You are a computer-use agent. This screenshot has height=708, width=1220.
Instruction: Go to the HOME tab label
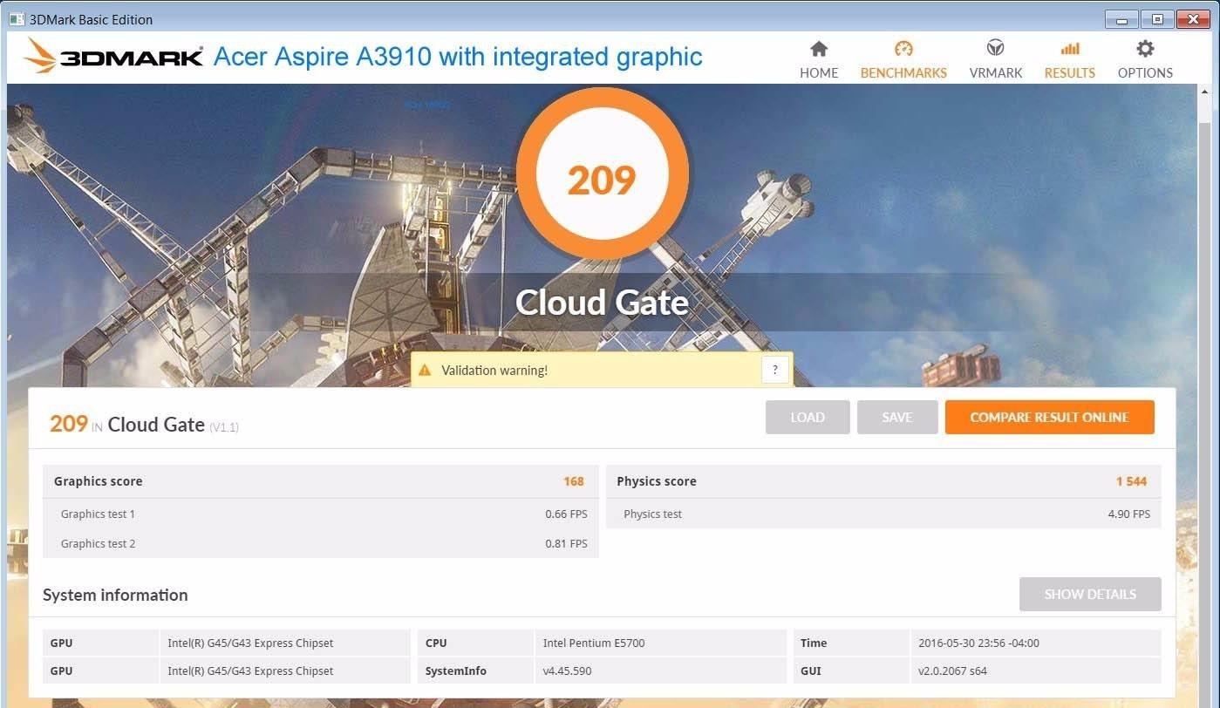point(819,73)
